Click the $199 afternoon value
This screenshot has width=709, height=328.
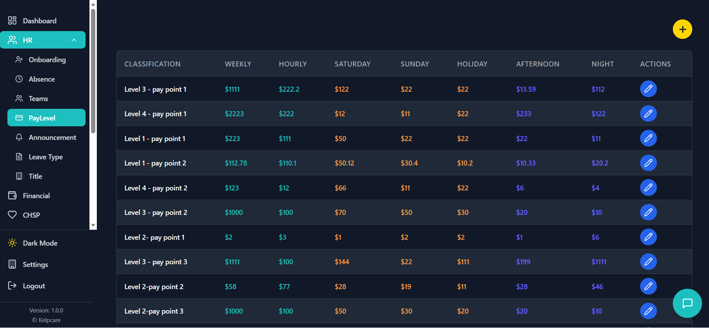pyautogui.click(x=523, y=262)
